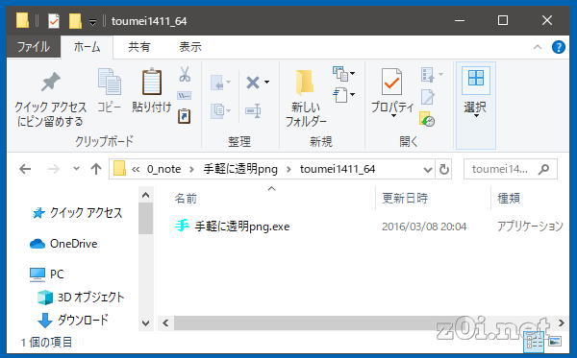
Task: Select クイック アクセス in navigation pane
Action: coord(77,213)
